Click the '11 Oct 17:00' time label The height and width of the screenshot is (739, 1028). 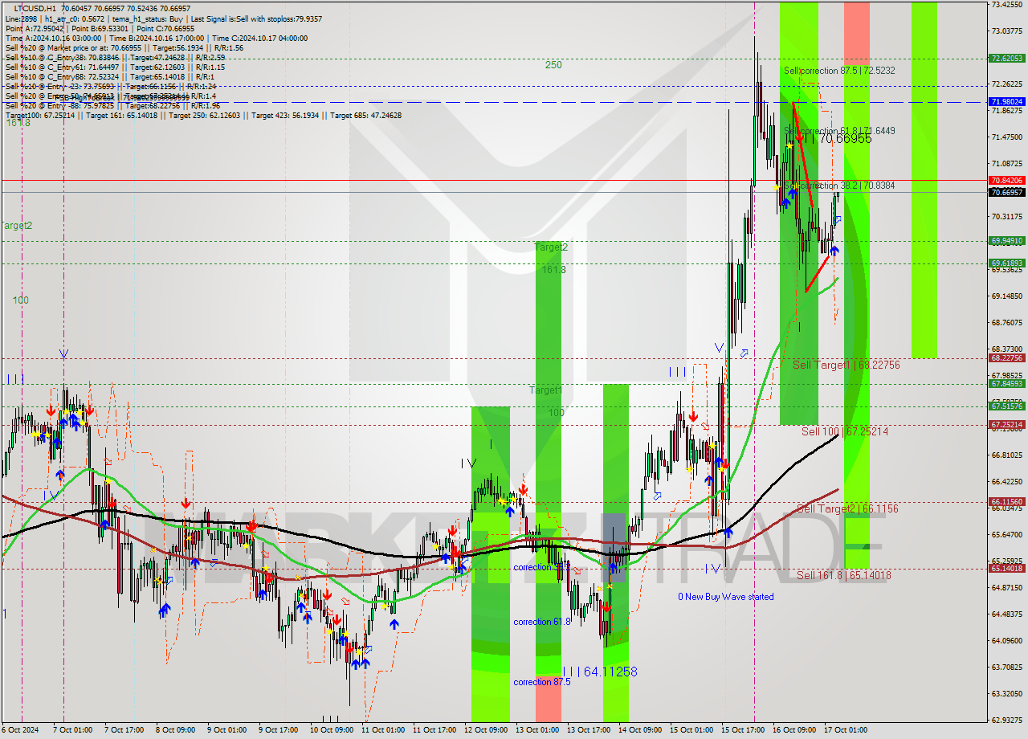(x=434, y=730)
